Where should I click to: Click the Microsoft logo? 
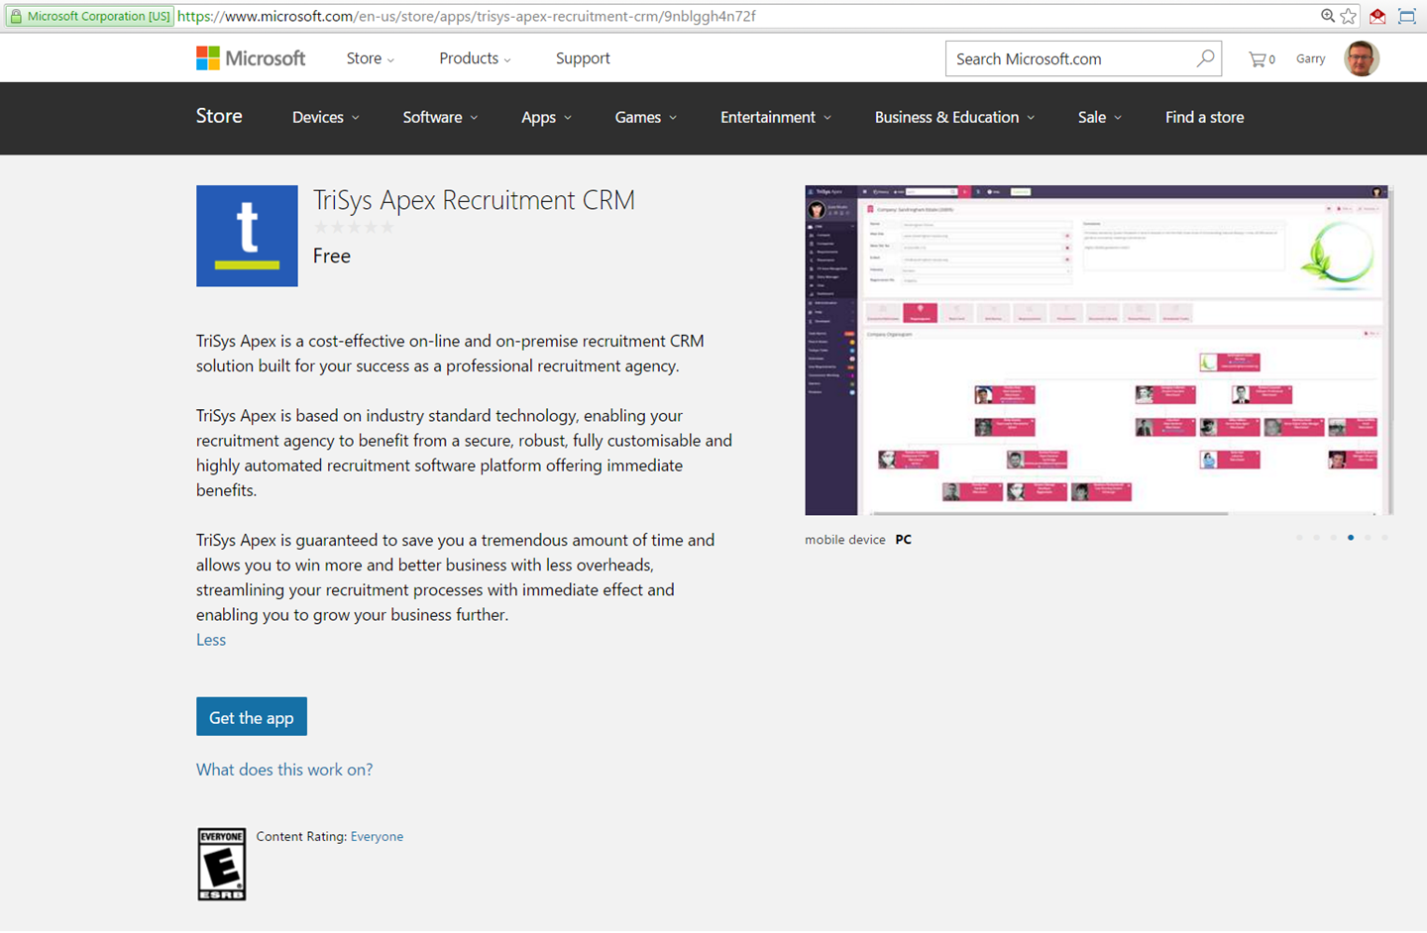[251, 58]
